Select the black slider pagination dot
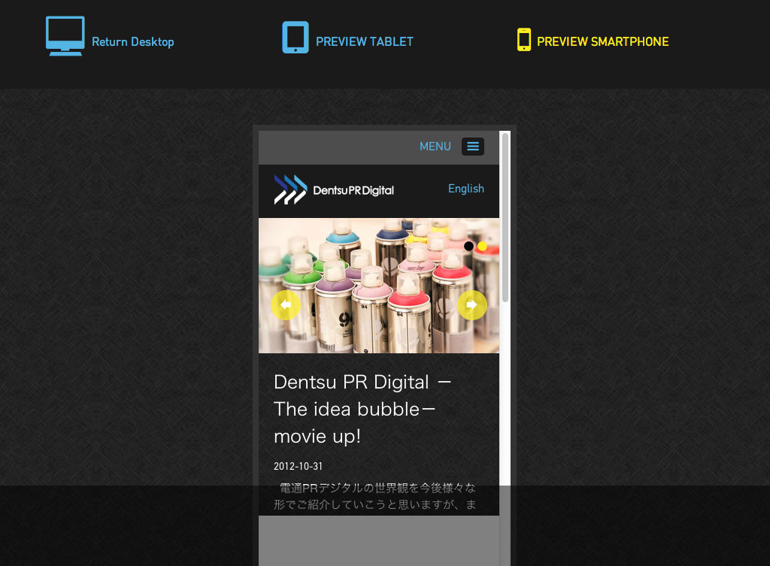The height and width of the screenshot is (566, 770). coord(468,246)
